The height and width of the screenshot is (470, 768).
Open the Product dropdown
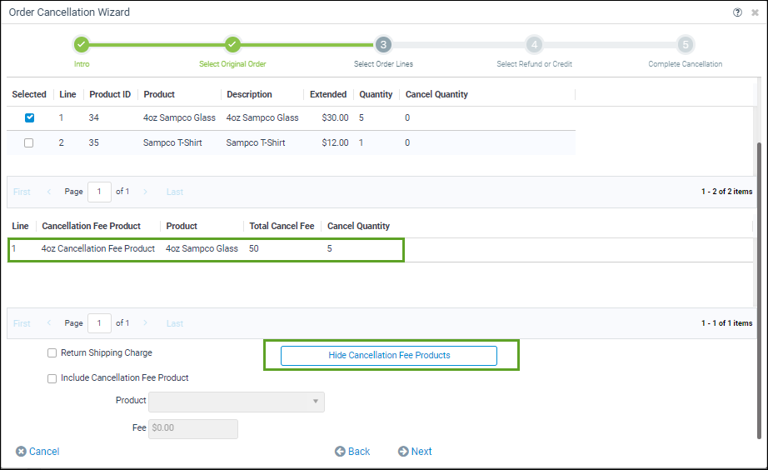point(237,402)
